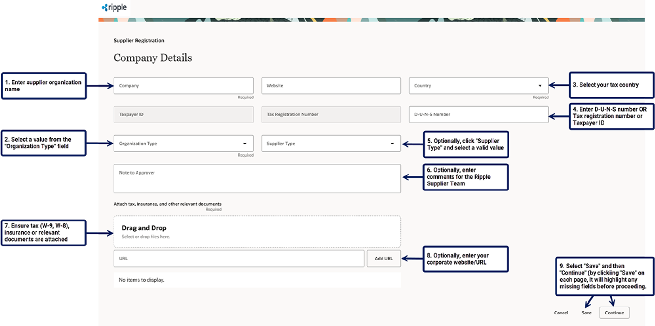This screenshot has height=326, width=655.
Task: Click the Cancel button
Action: (561, 313)
